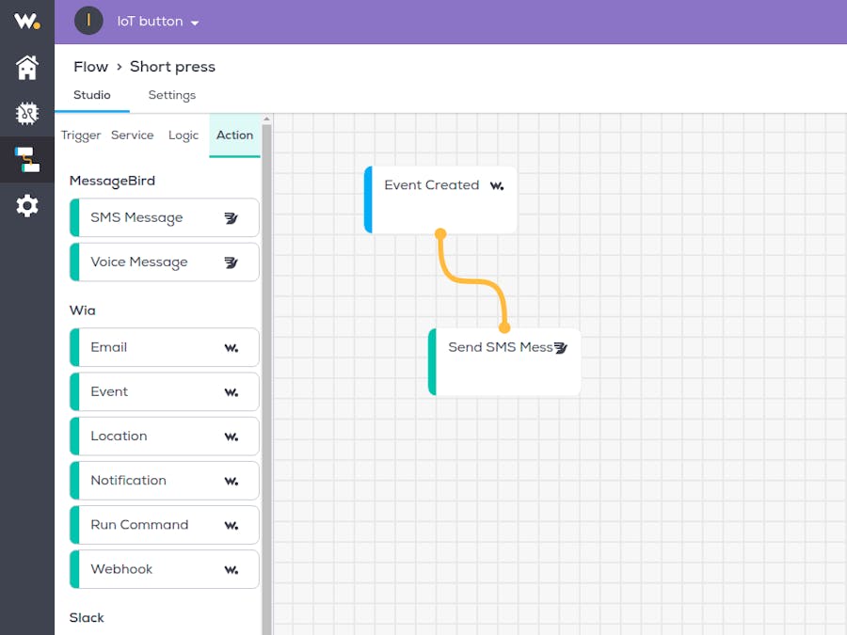
Task: Click scrollbar up arrow in node panel
Action: coord(266,119)
